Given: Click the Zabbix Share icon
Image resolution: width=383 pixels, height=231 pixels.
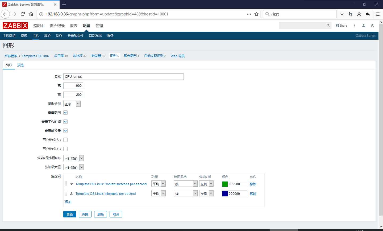Looking at the screenshot, I should coord(342,26).
